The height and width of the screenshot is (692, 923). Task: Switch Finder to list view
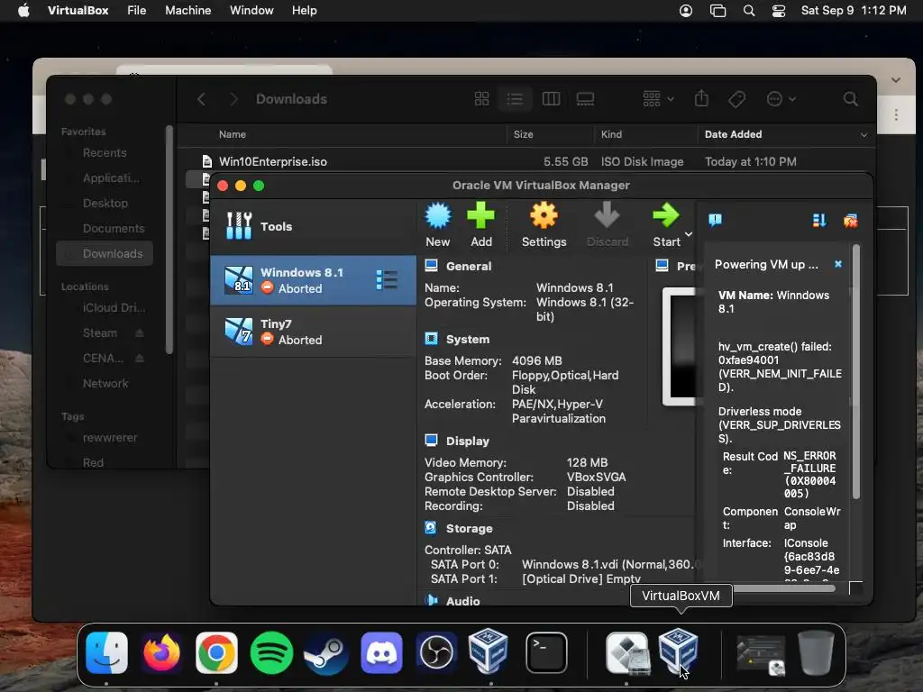(515, 99)
